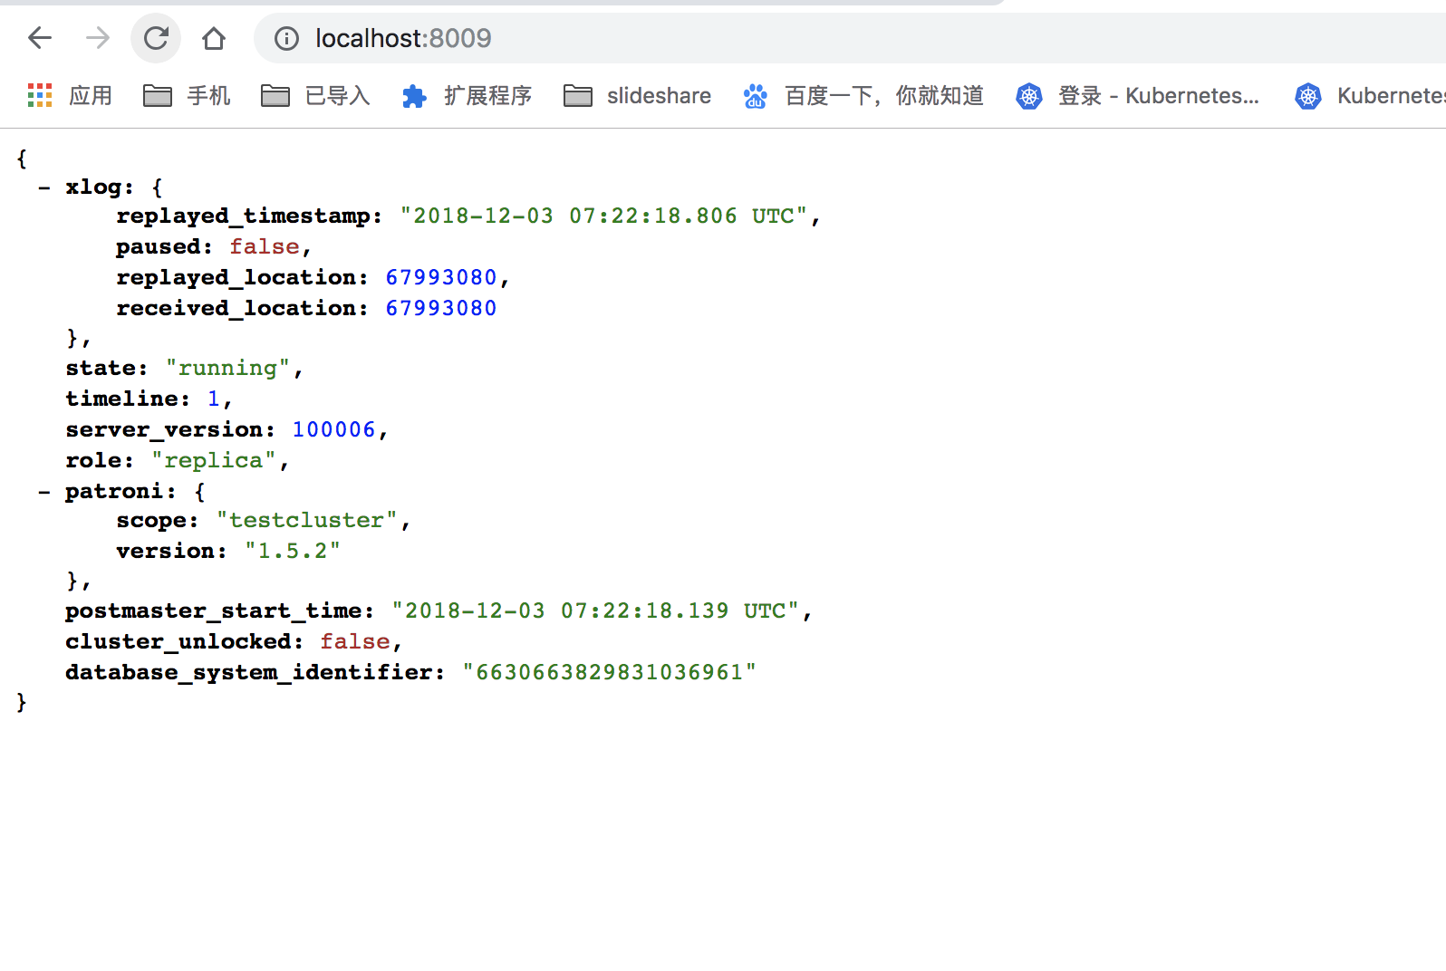Collapse the patroni JSON node
Screen dimensions: 1446x971
(x=44, y=492)
